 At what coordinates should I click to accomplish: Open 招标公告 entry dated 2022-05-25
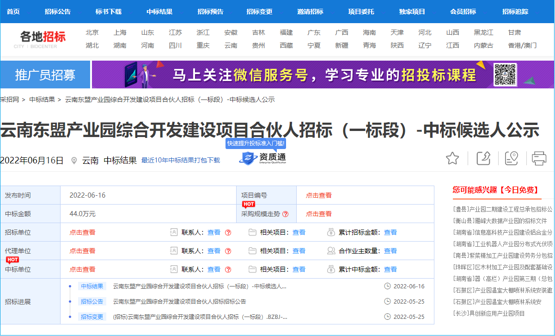click(180, 302)
